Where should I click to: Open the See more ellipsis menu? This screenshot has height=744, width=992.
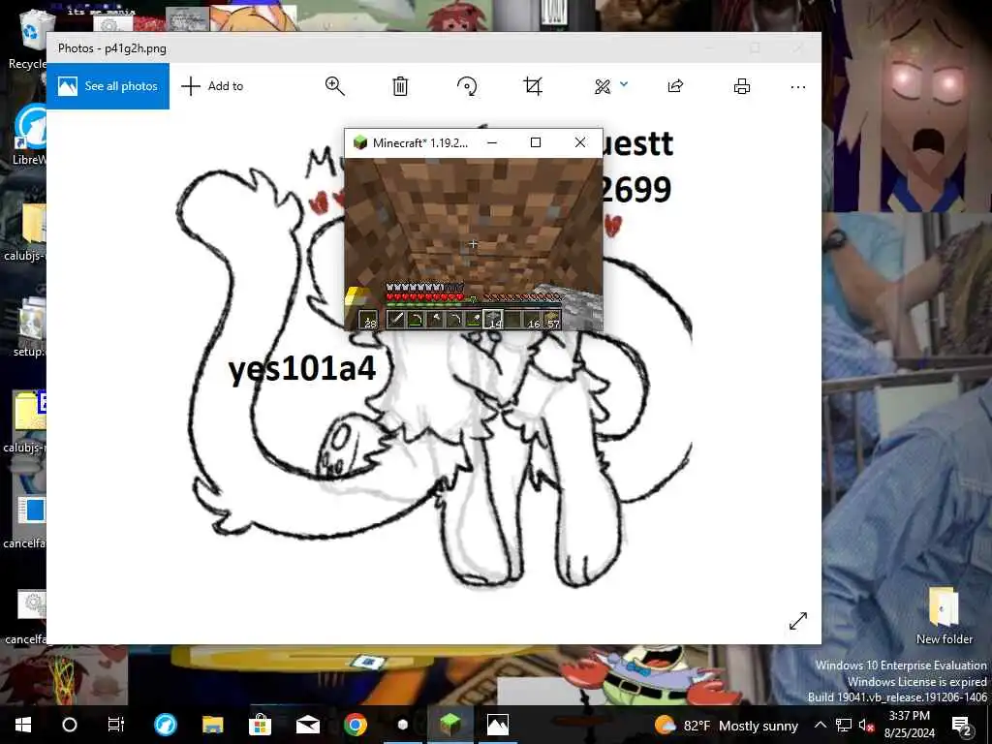798,87
